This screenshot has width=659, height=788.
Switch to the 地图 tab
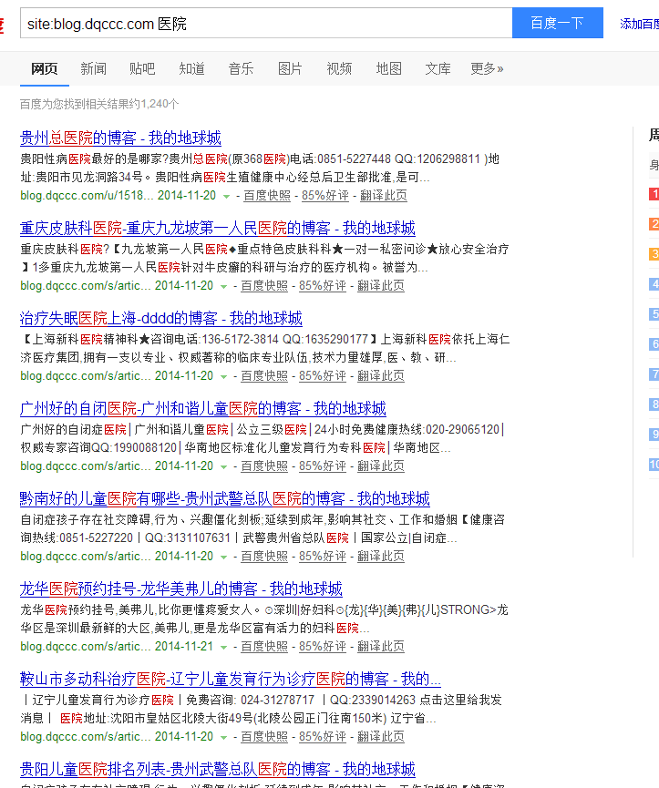tap(388, 68)
